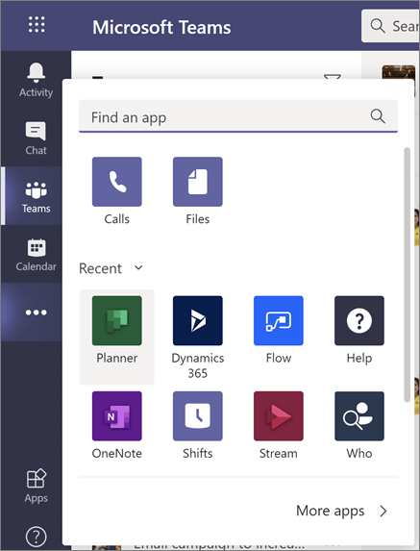
Task: Open the Flow app
Action: pyautogui.click(x=279, y=330)
